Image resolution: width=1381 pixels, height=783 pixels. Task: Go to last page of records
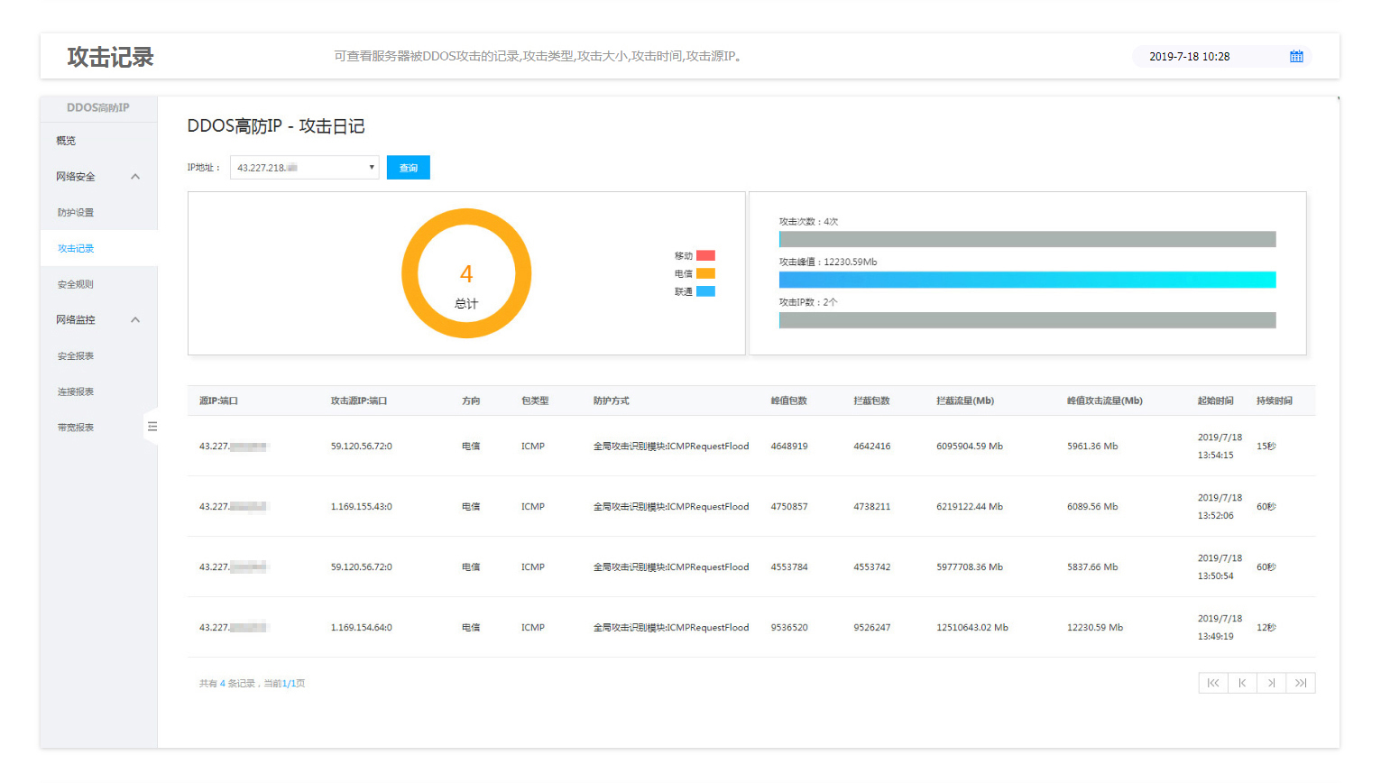click(1301, 683)
